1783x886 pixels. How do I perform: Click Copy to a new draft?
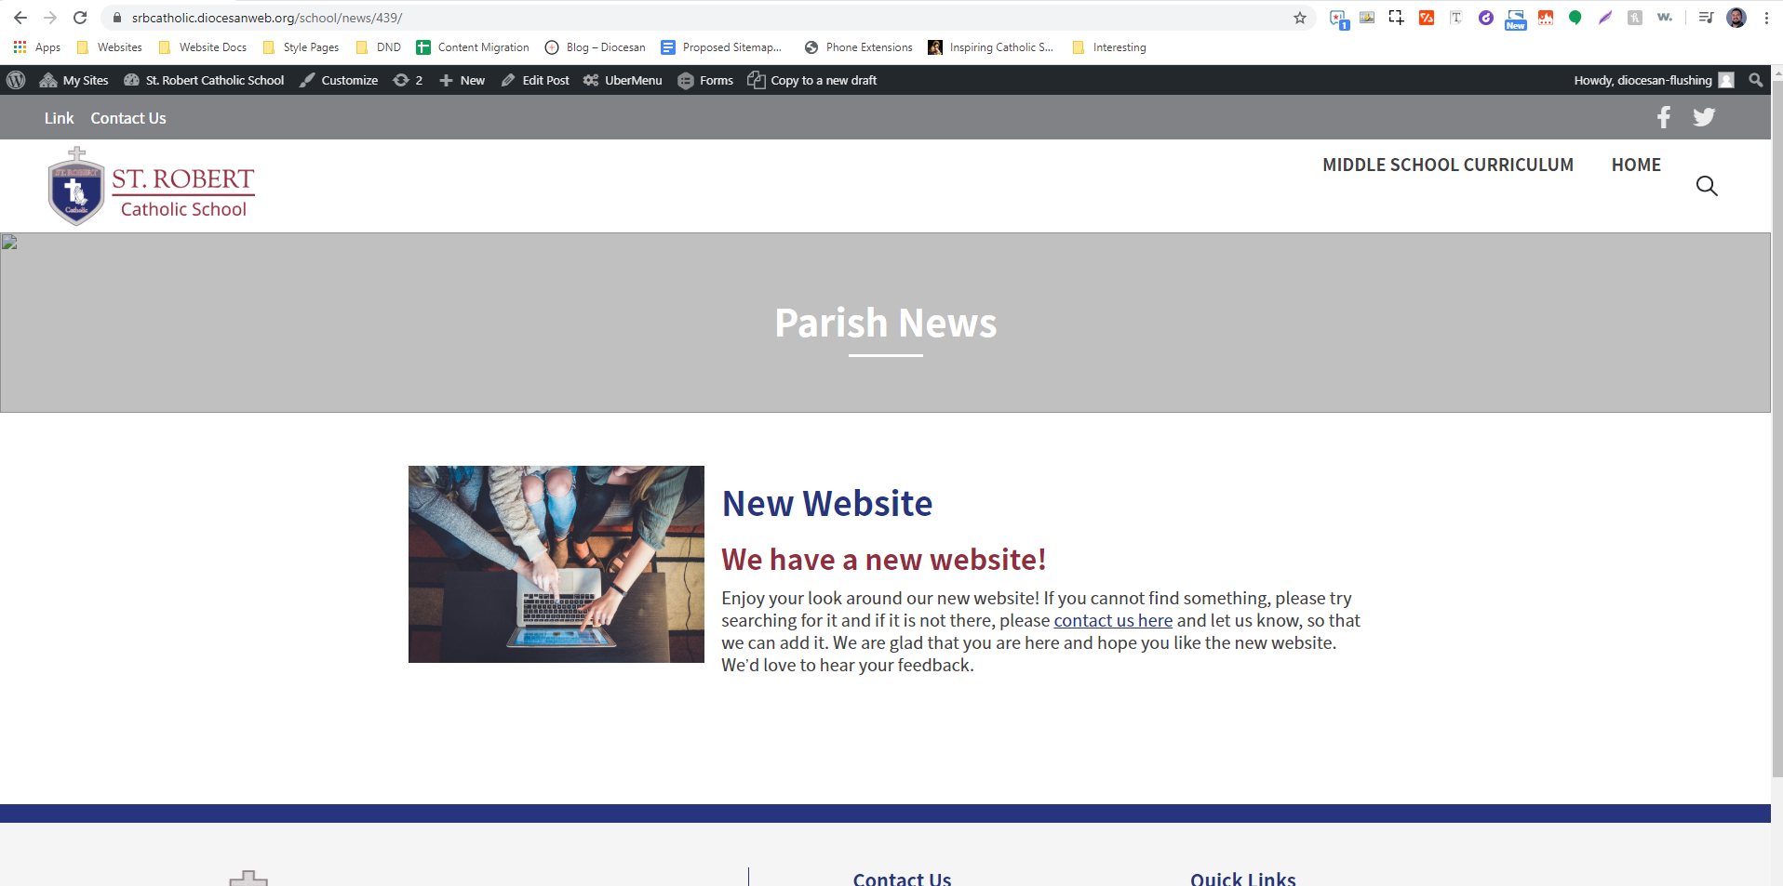tap(812, 81)
